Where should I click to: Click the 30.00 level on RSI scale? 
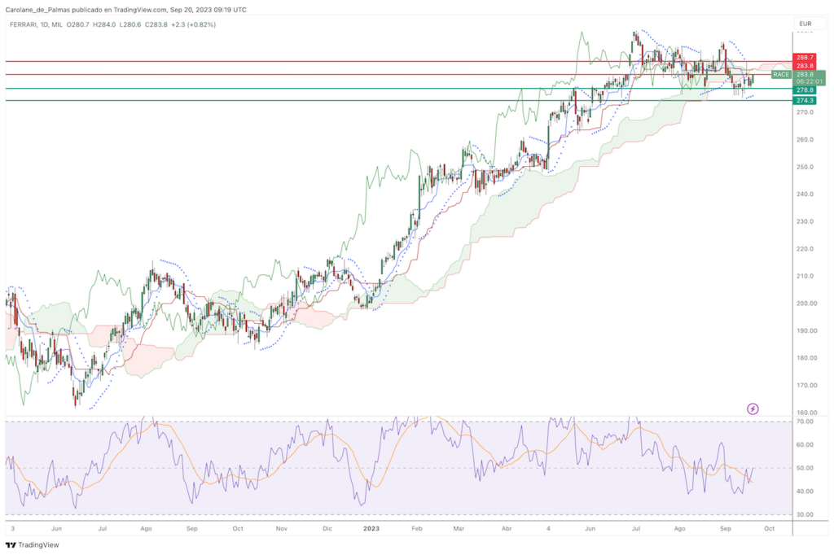tap(805, 514)
